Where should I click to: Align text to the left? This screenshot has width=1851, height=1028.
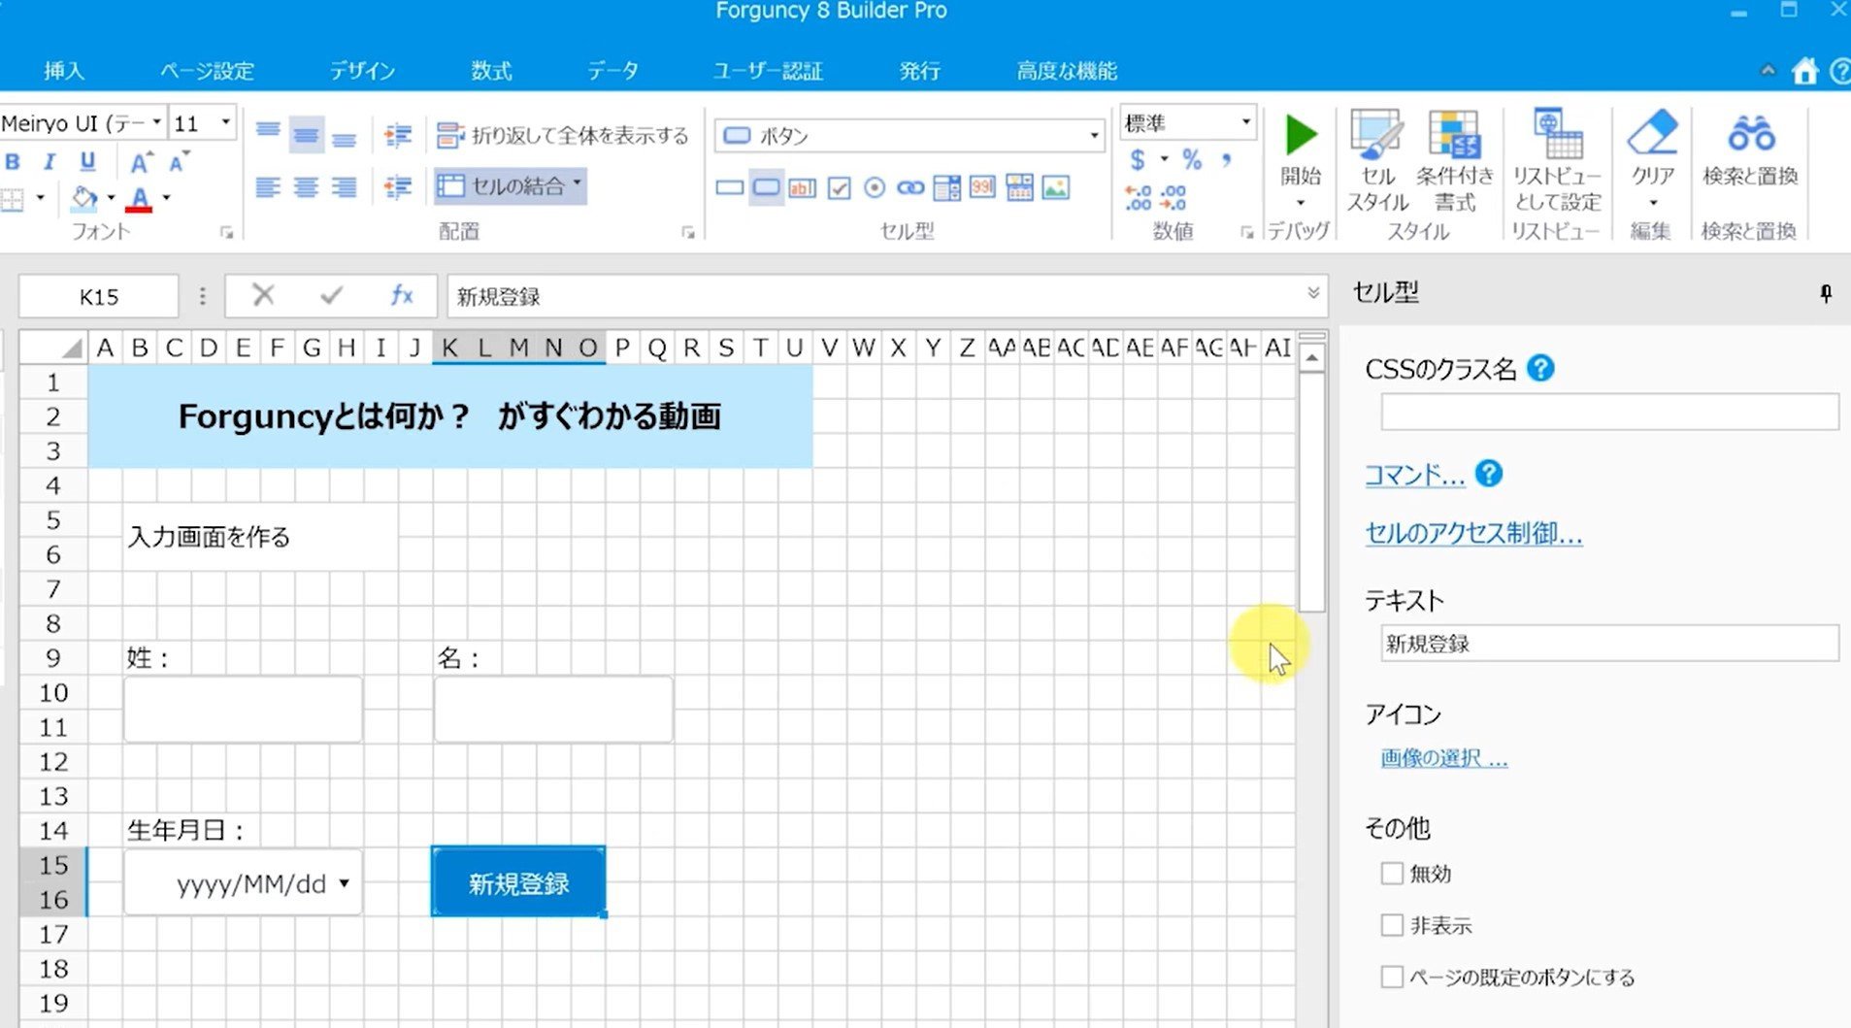pyautogui.click(x=269, y=186)
